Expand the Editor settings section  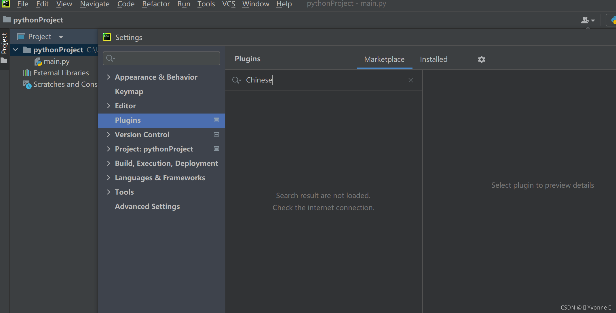[x=109, y=106]
